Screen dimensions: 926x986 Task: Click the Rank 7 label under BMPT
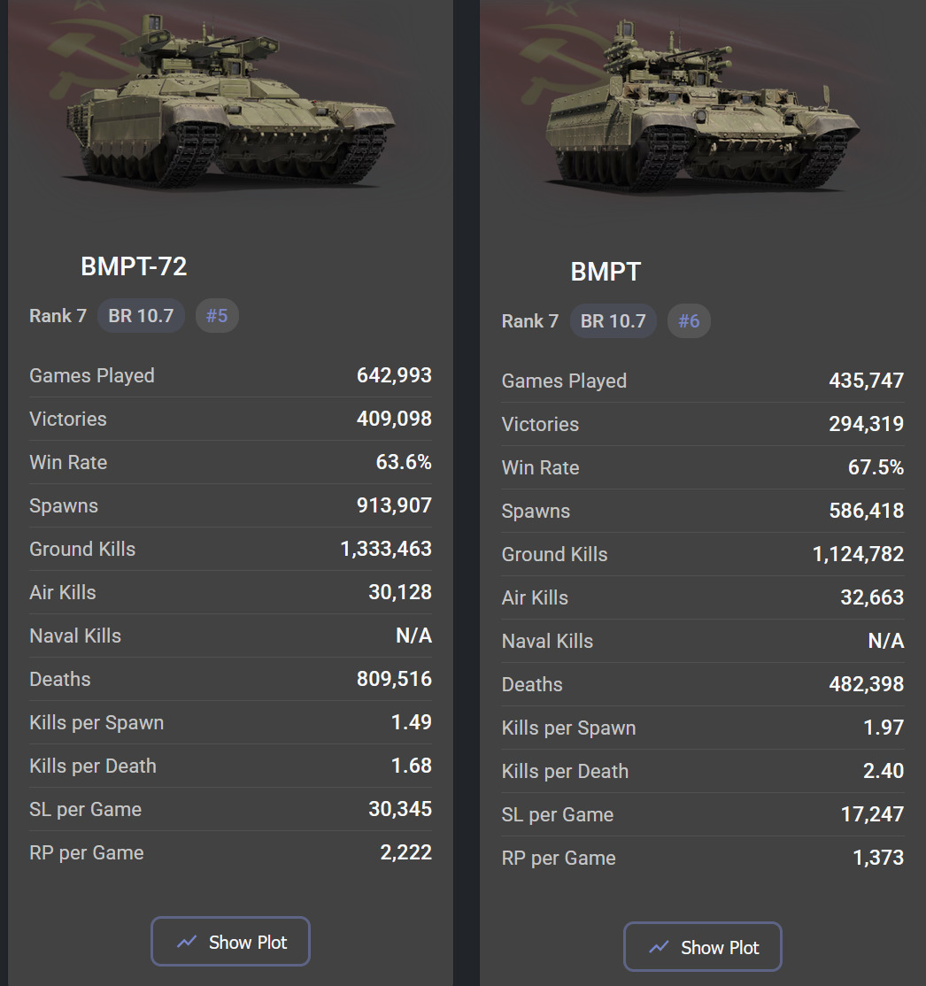[530, 321]
